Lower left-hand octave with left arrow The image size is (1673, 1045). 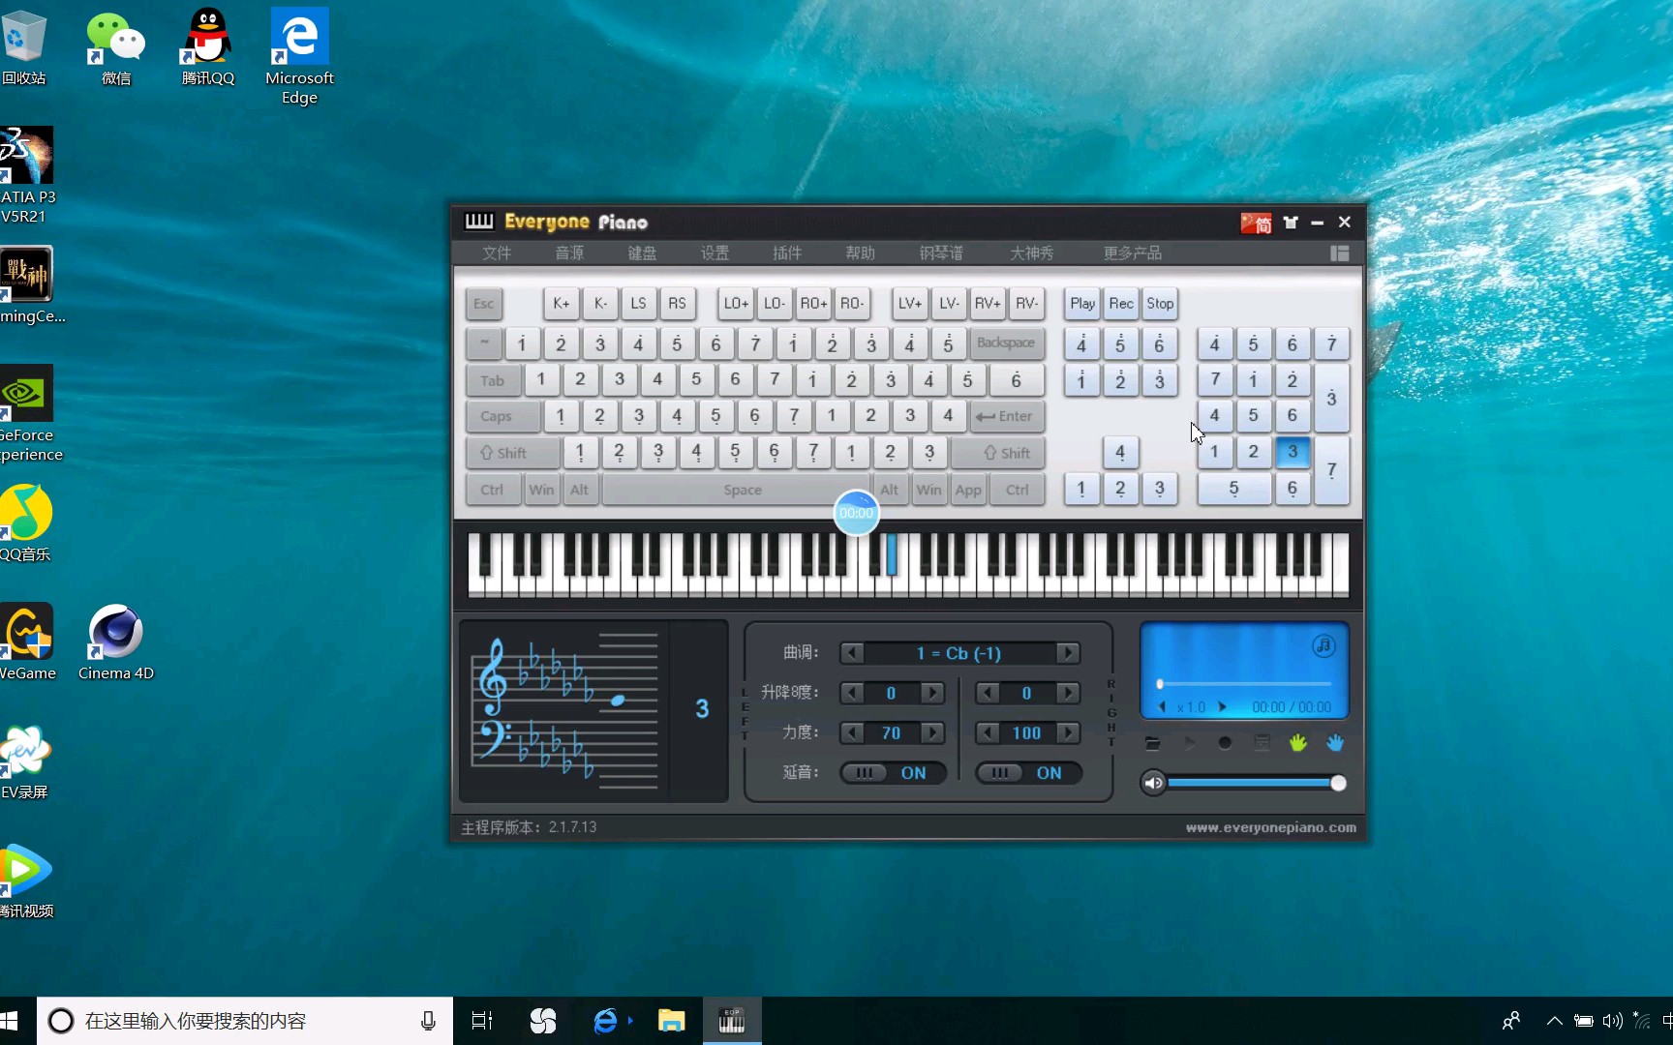pos(851,693)
